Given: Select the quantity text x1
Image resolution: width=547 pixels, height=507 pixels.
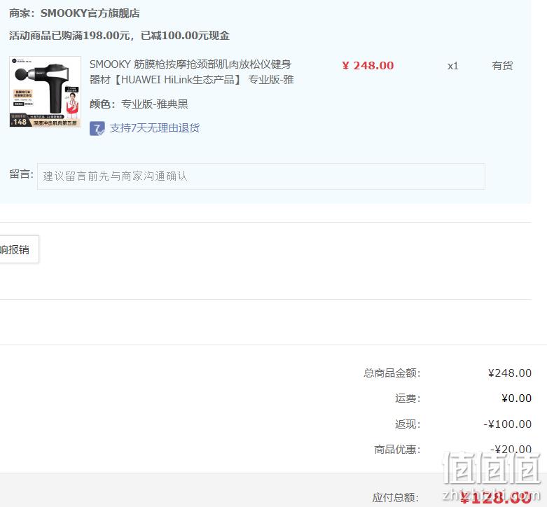Looking at the screenshot, I should click(x=453, y=66).
